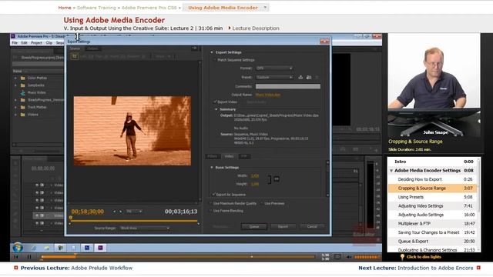
Task: Click the Export button
Action: point(283,227)
